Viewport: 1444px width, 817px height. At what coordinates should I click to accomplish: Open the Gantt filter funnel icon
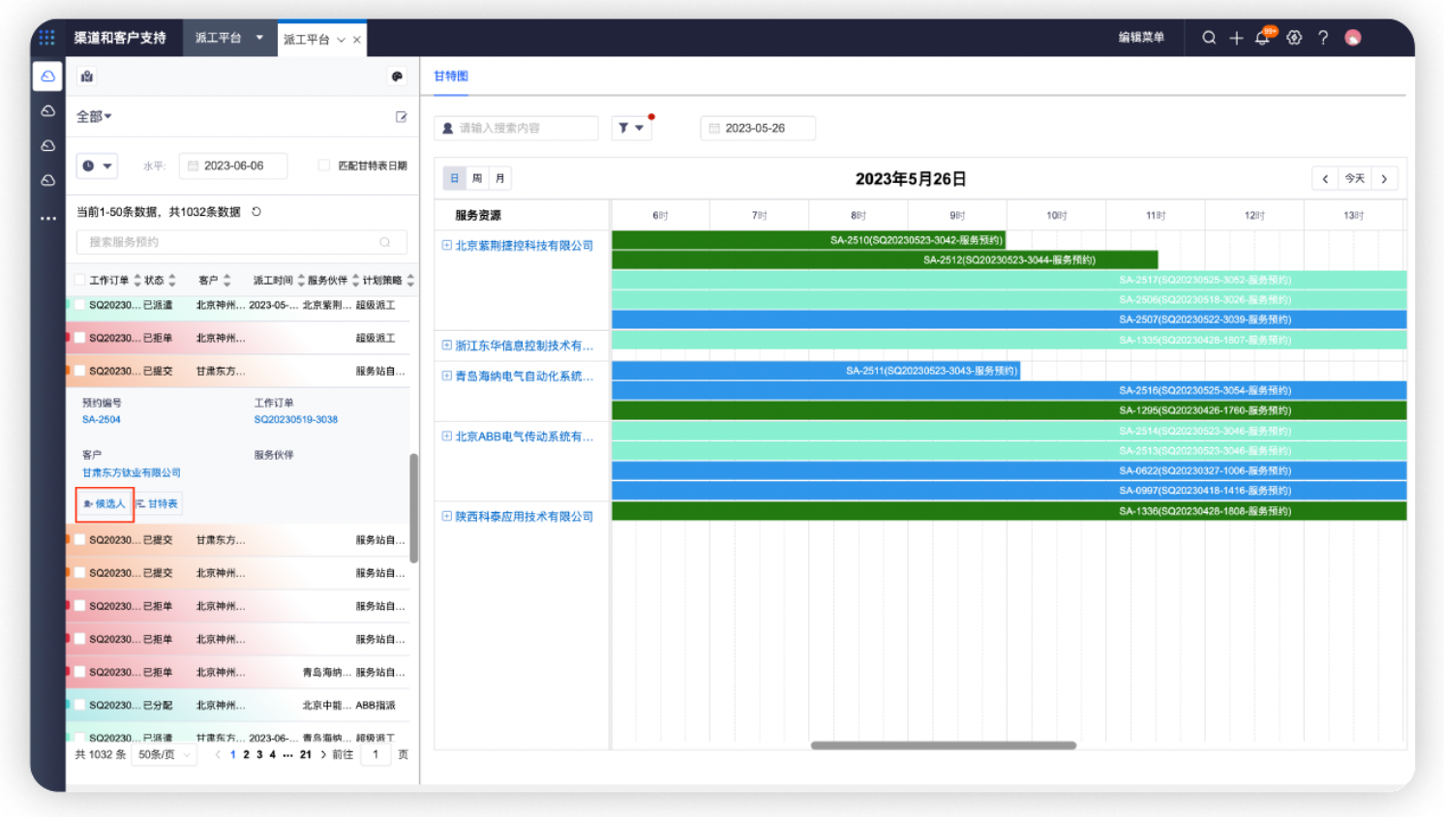[x=630, y=128]
